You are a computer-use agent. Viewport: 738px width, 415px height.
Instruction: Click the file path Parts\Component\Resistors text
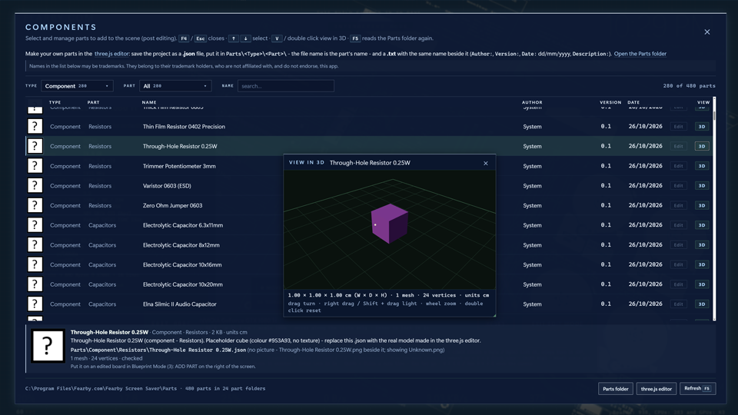point(158,350)
